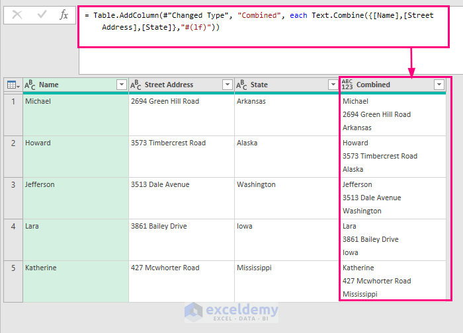Click the ABC type icon of State column

click(x=241, y=85)
